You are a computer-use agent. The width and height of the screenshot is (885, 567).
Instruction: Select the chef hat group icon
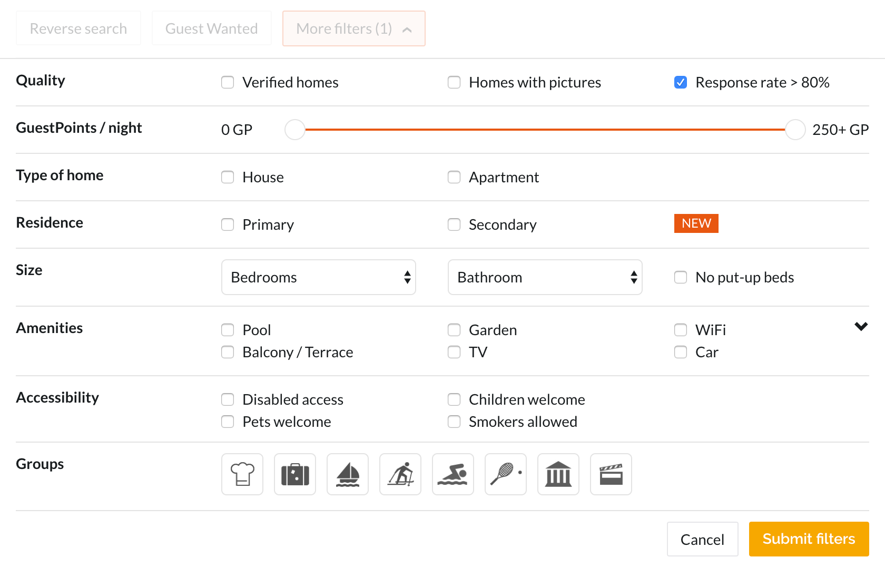coord(242,474)
